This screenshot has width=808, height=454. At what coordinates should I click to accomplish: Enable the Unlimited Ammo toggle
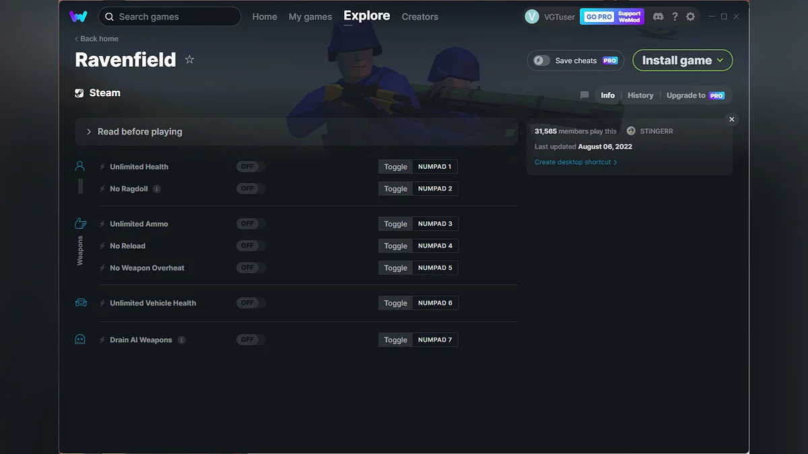pyautogui.click(x=250, y=224)
